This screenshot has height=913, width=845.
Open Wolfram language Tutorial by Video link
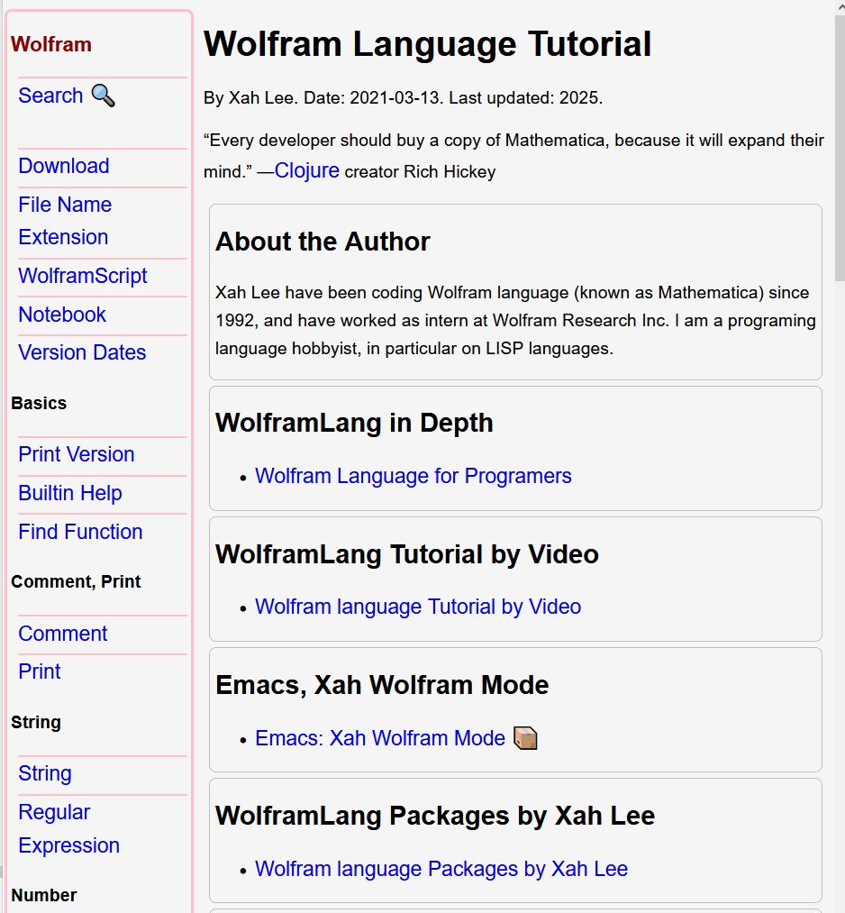pos(418,607)
